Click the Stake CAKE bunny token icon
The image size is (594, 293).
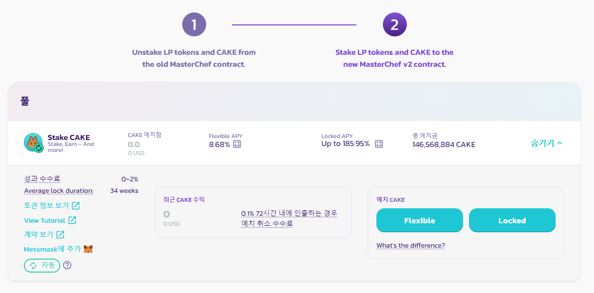pyautogui.click(x=33, y=143)
